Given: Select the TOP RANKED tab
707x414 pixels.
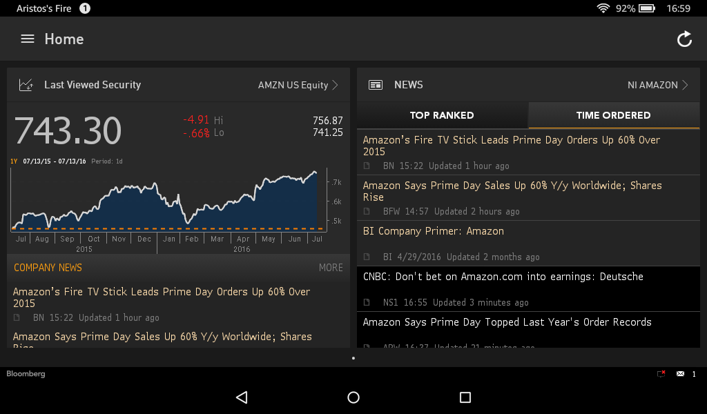Looking at the screenshot, I should coord(442,115).
